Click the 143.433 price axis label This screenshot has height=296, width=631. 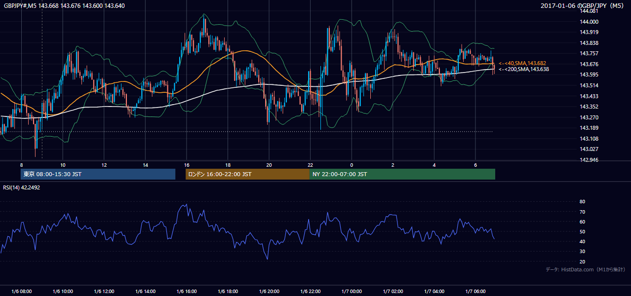589,96
